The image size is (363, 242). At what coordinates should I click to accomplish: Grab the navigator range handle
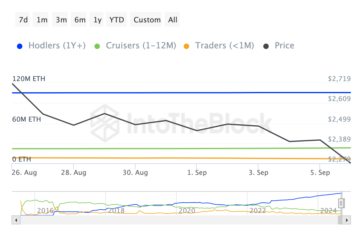(342, 203)
